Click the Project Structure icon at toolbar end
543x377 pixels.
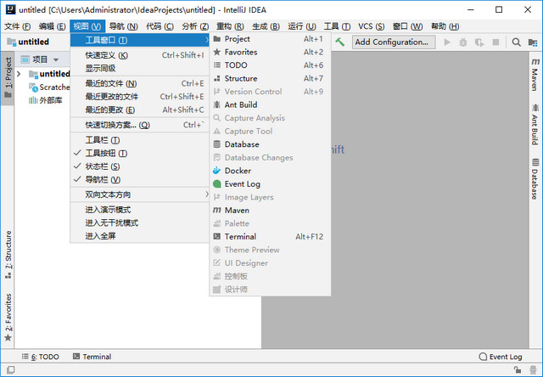pos(533,42)
